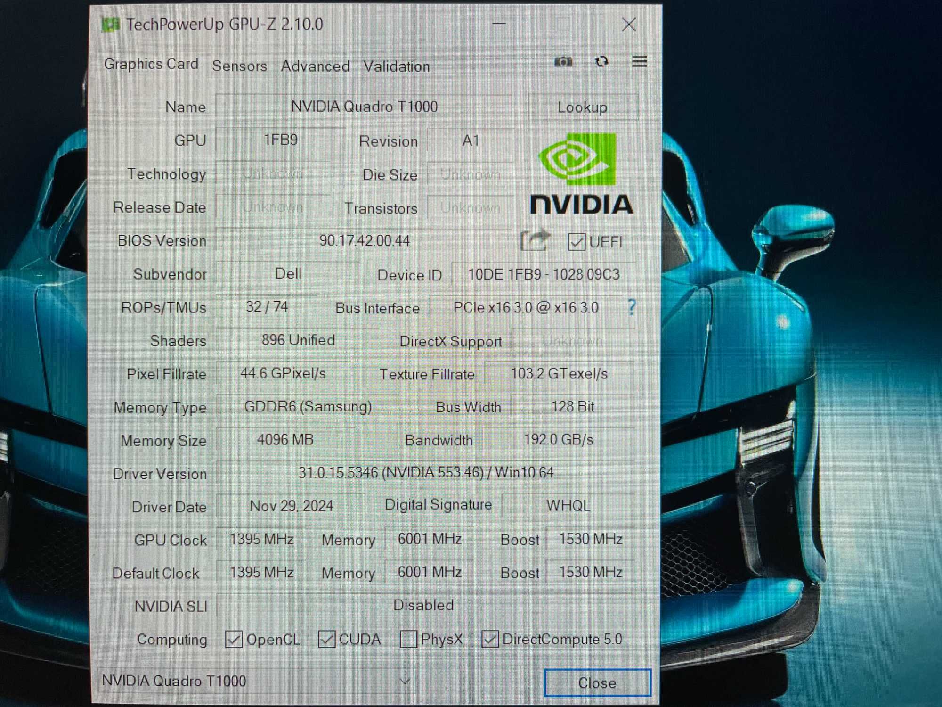This screenshot has width=942, height=707.
Task: Click Pixel Fillrate 44.6 GPixel/s
Action: click(x=283, y=373)
